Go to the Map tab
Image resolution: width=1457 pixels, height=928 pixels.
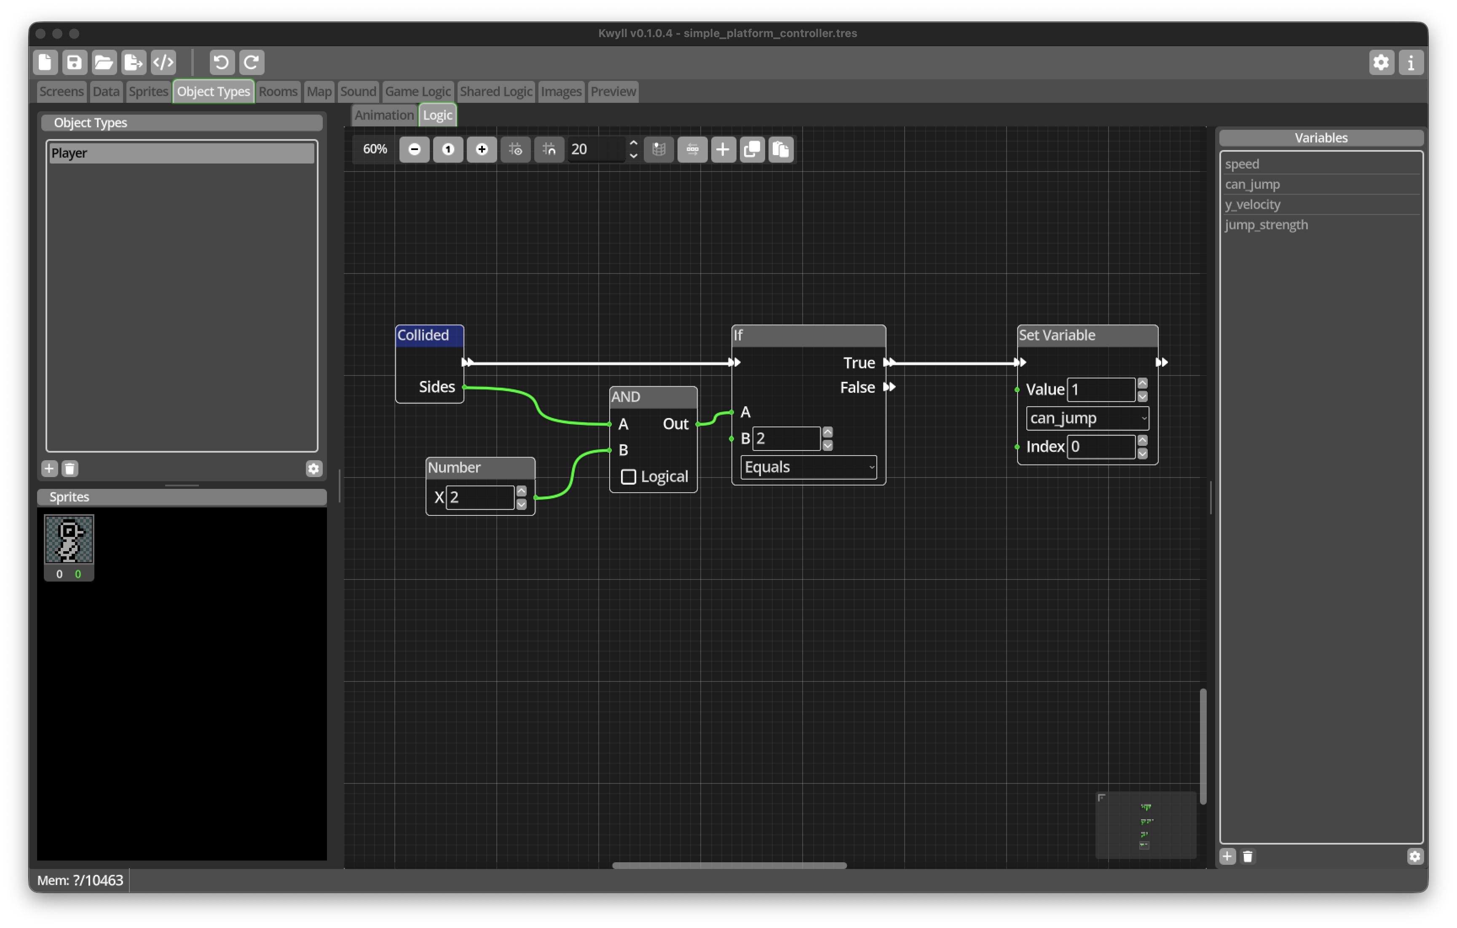(319, 91)
